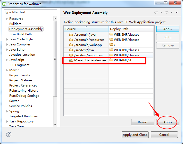The width and height of the screenshot is (183, 144).
Task: Expand the Task Repository node
Action: (7, 121)
